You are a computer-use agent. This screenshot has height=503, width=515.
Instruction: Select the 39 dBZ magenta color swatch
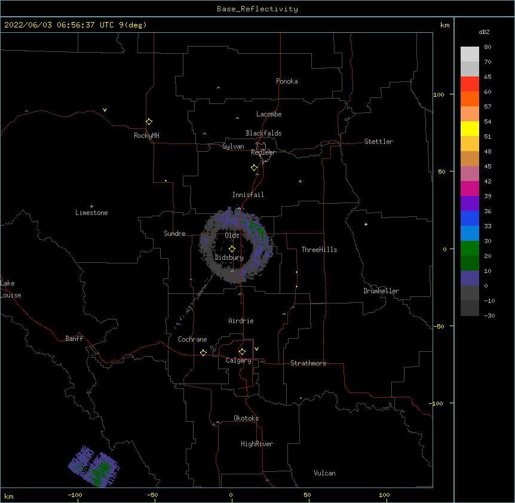[x=470, y=188]
